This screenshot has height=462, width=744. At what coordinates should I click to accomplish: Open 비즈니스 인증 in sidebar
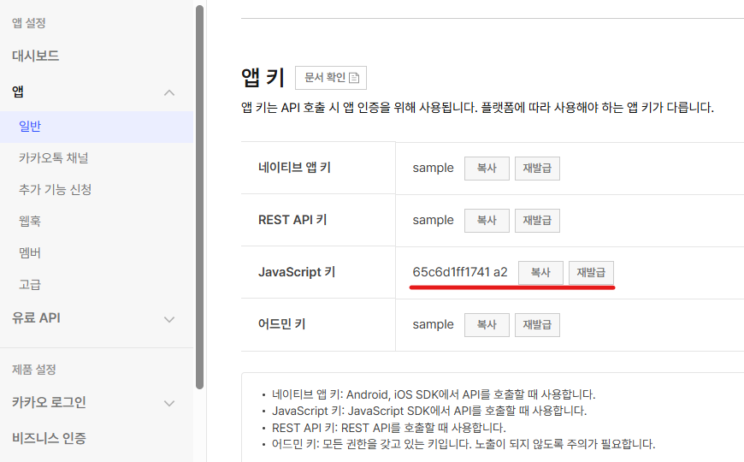point(49,439)
